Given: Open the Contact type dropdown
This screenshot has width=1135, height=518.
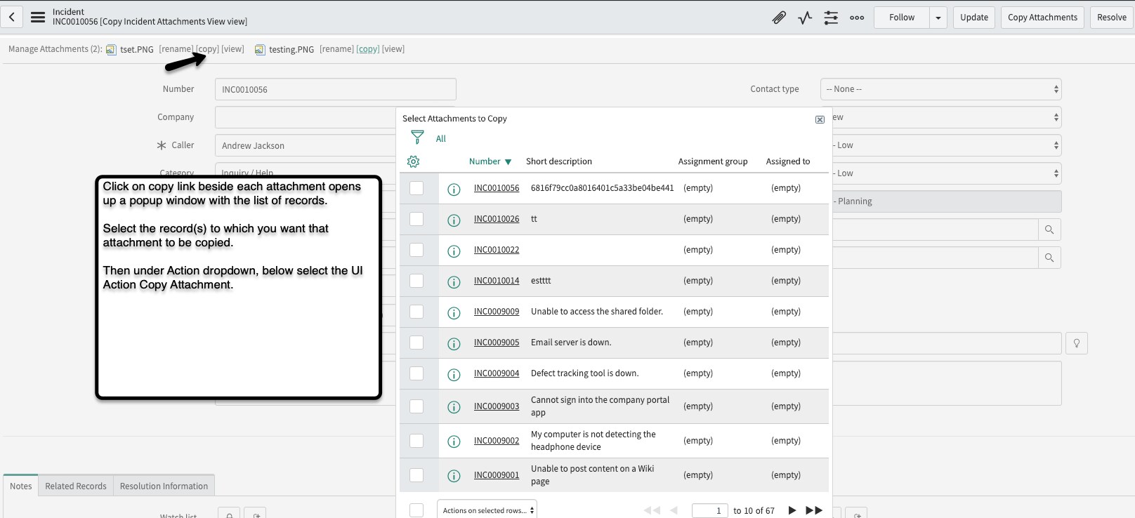Looking at the screenshot, I should click(940, 89).
